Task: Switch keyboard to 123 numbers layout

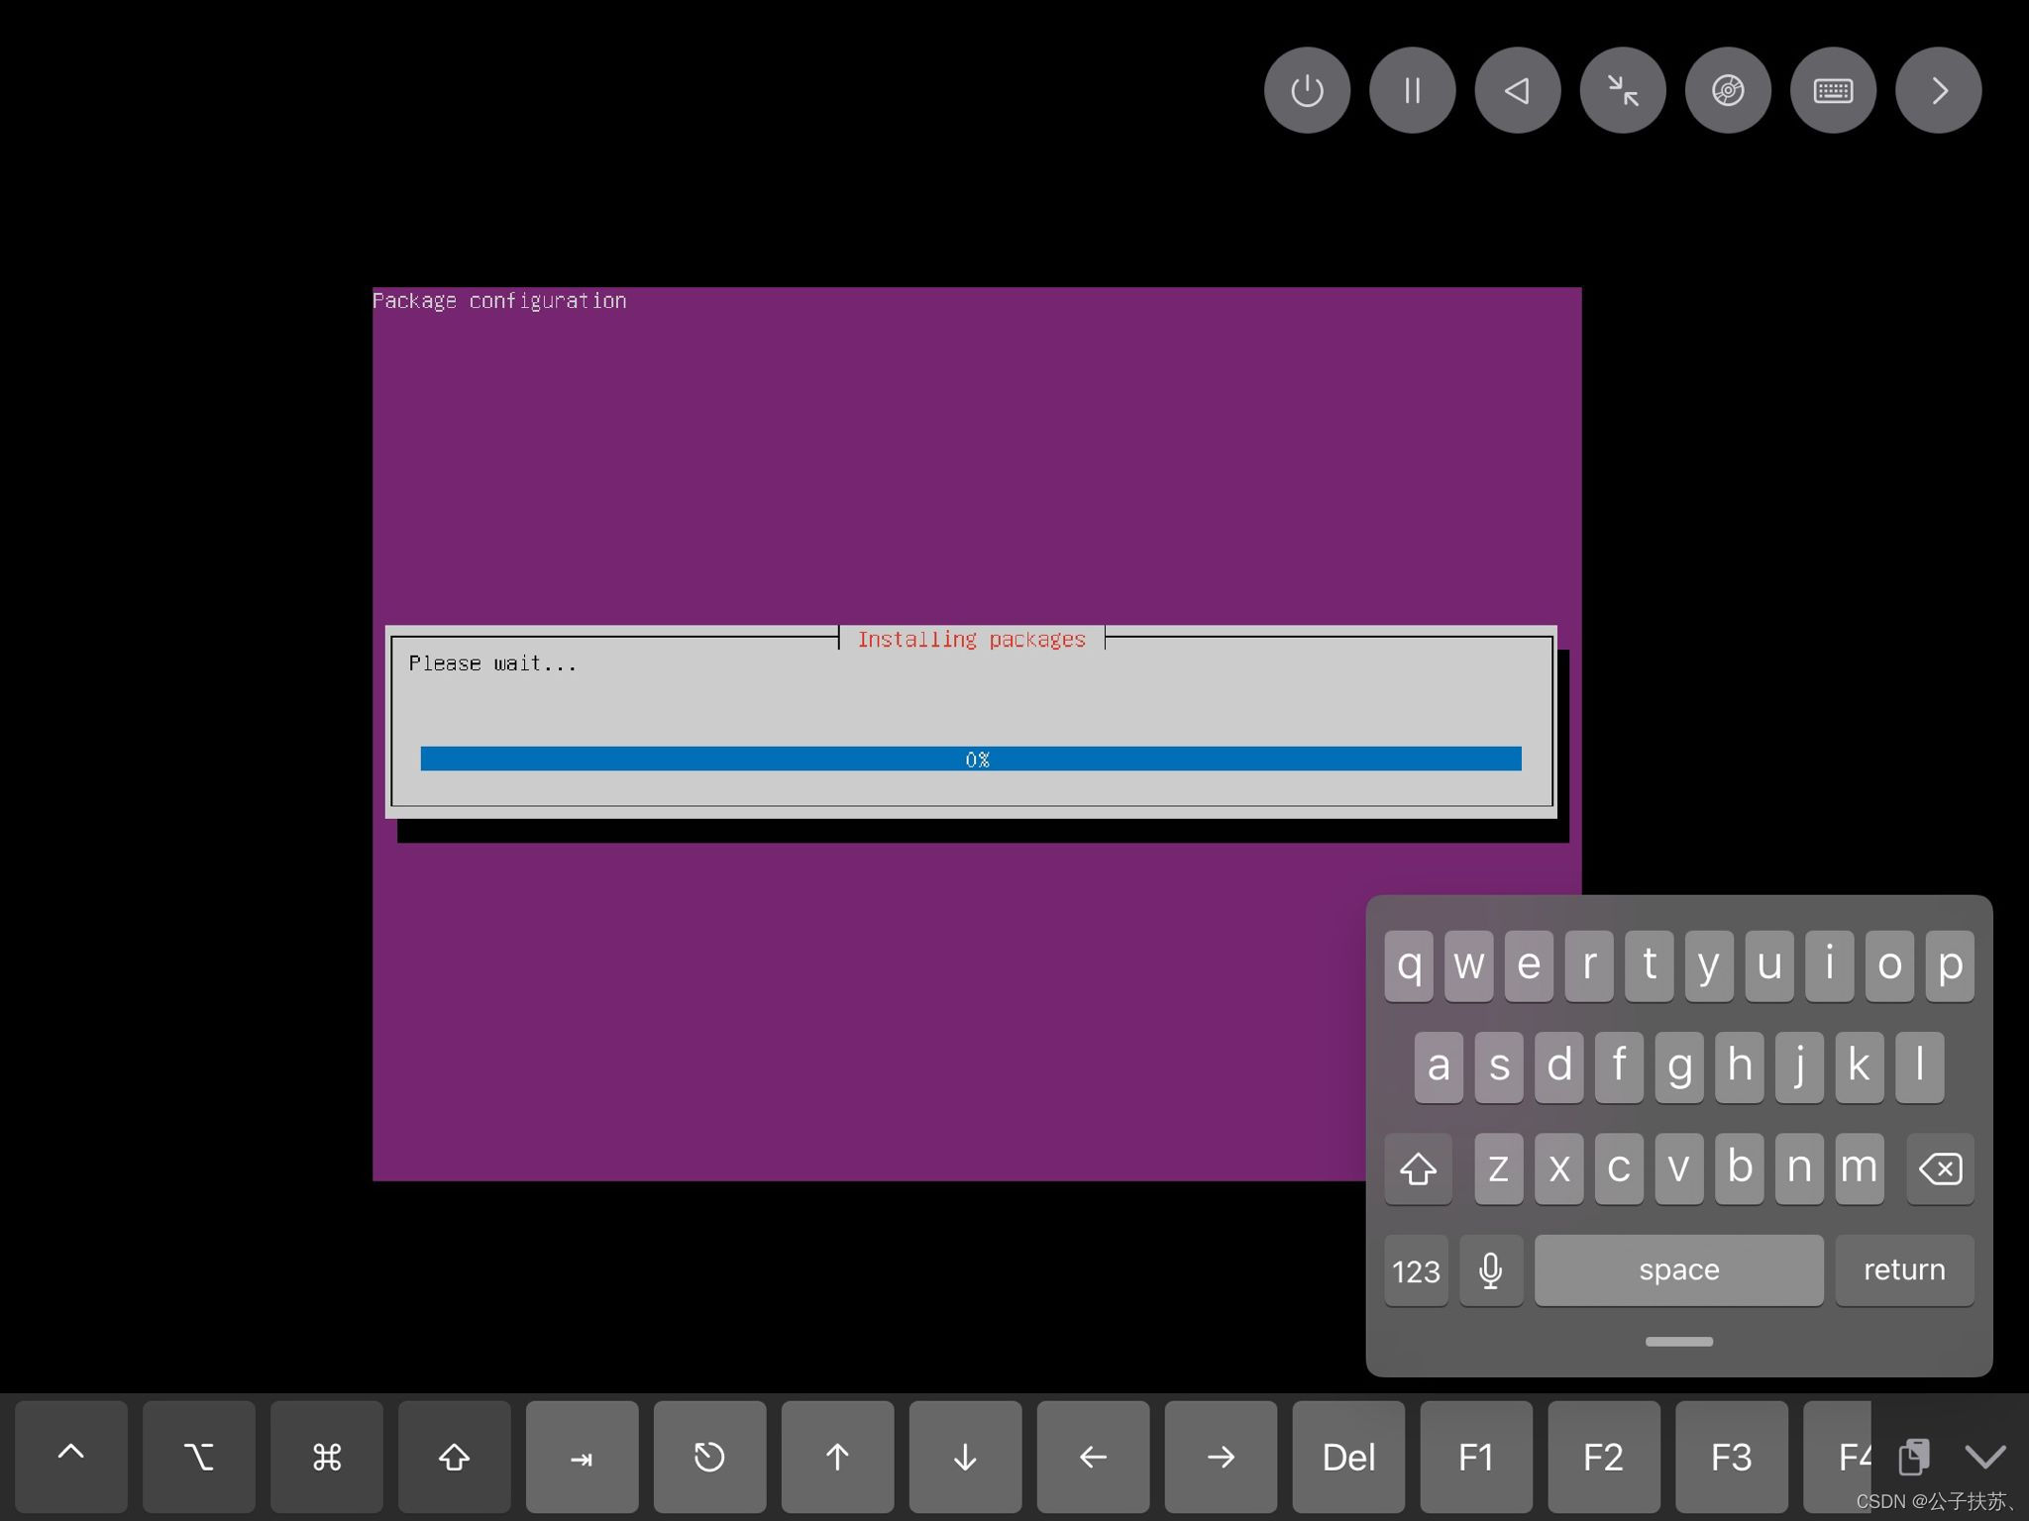Action: point(1416,1270)
